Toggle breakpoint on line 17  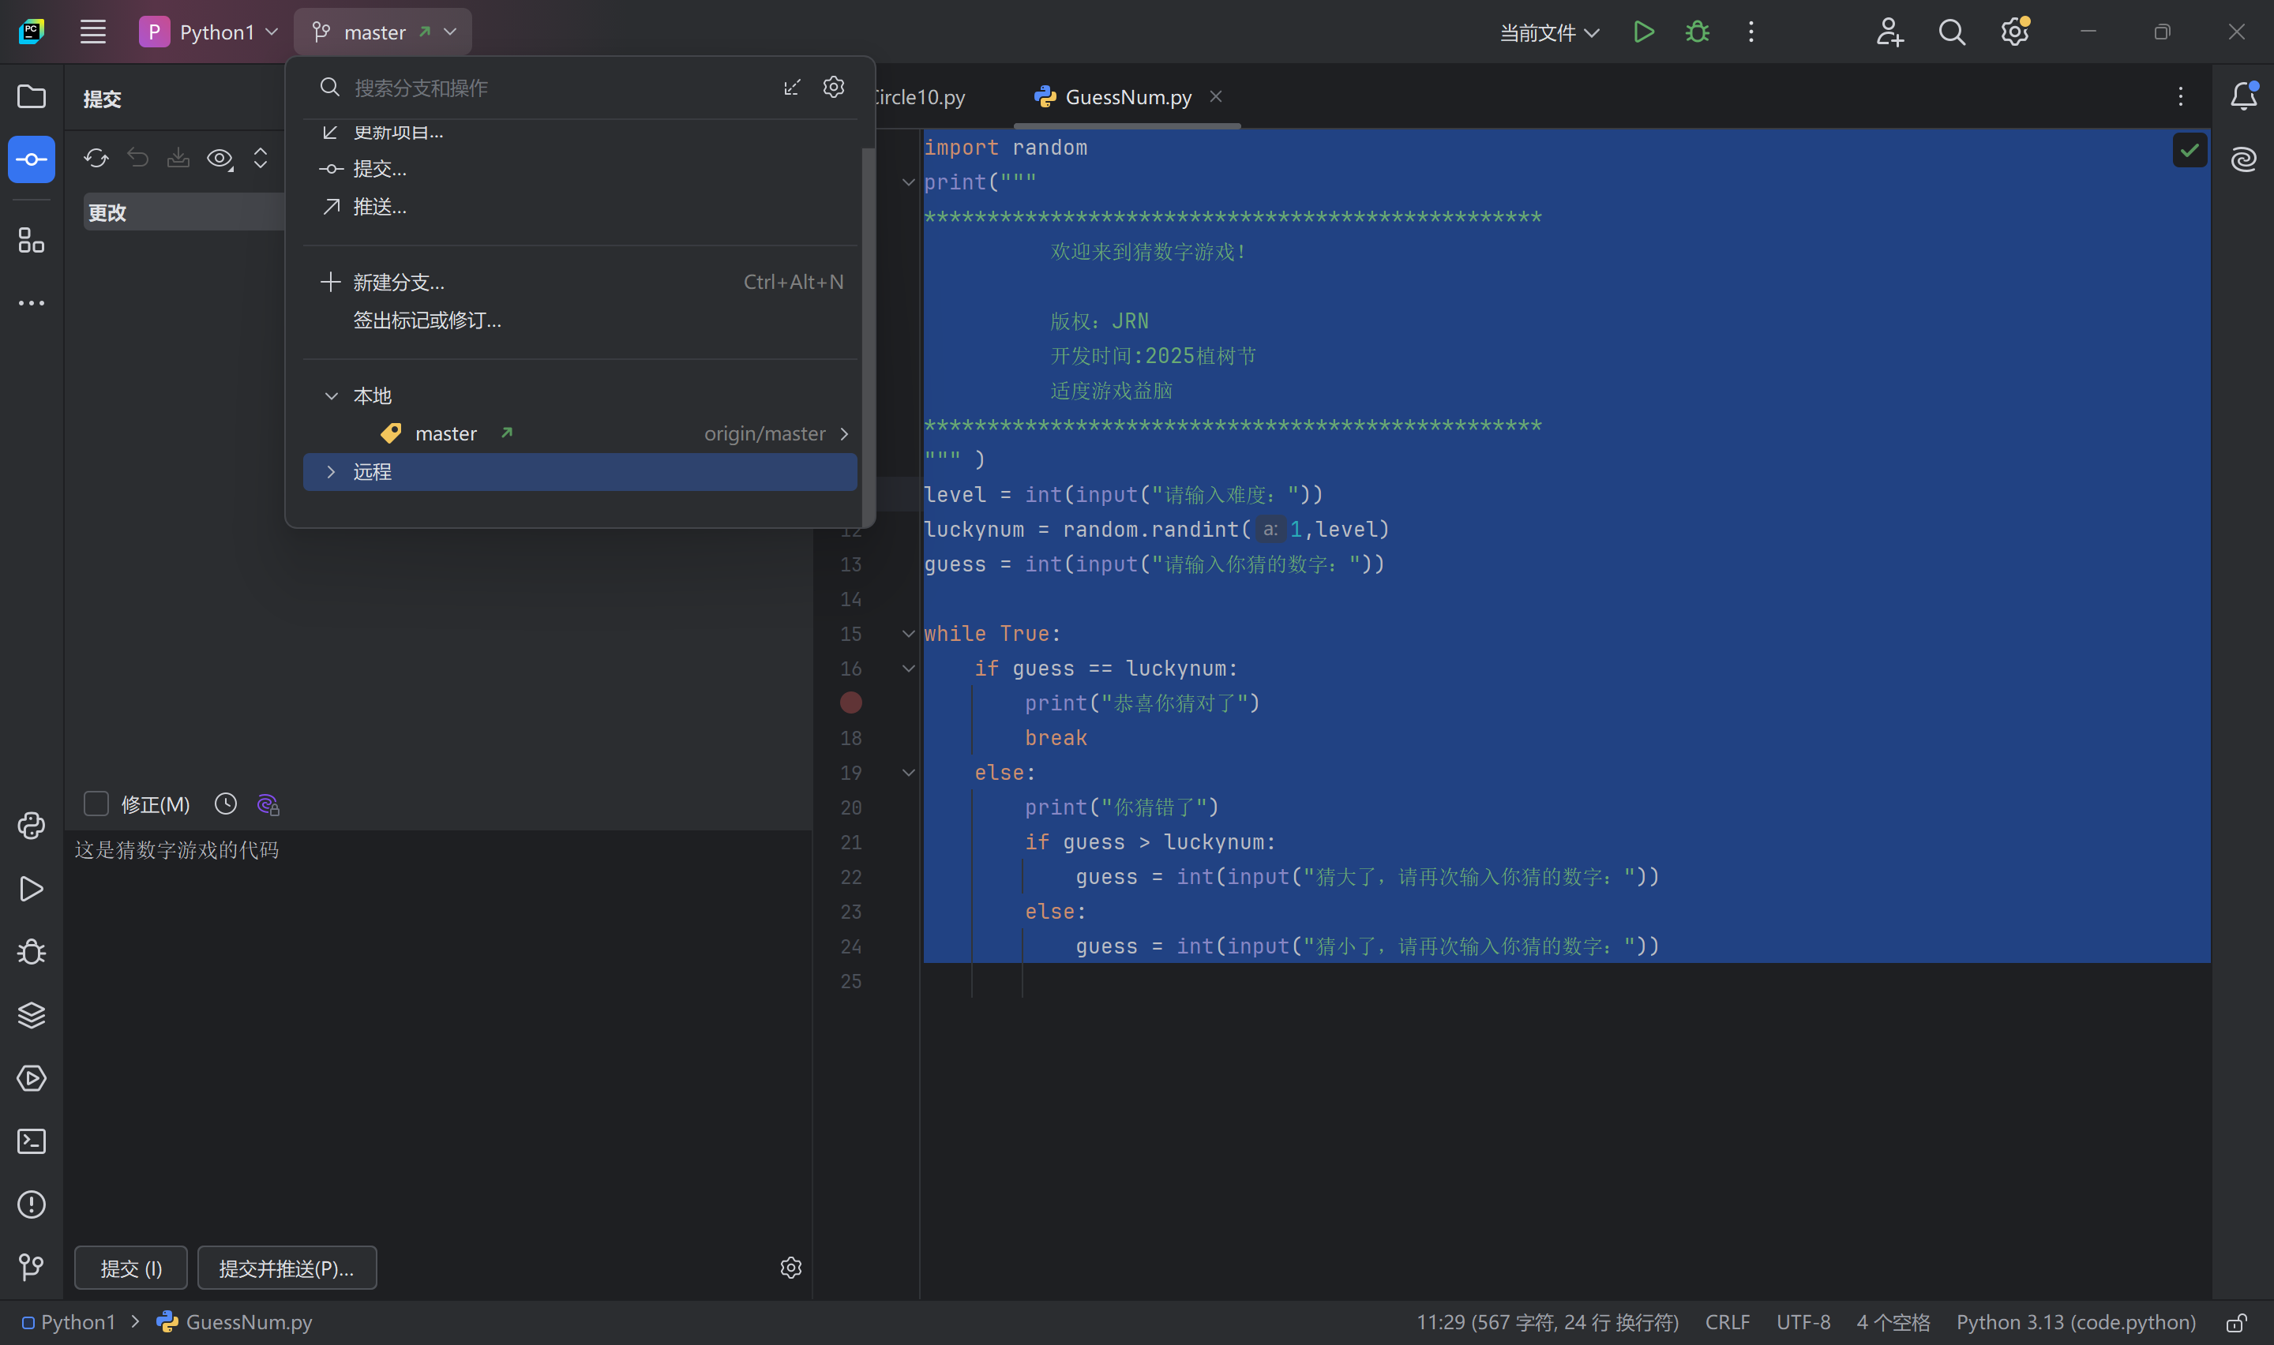[x=850, y=702]
